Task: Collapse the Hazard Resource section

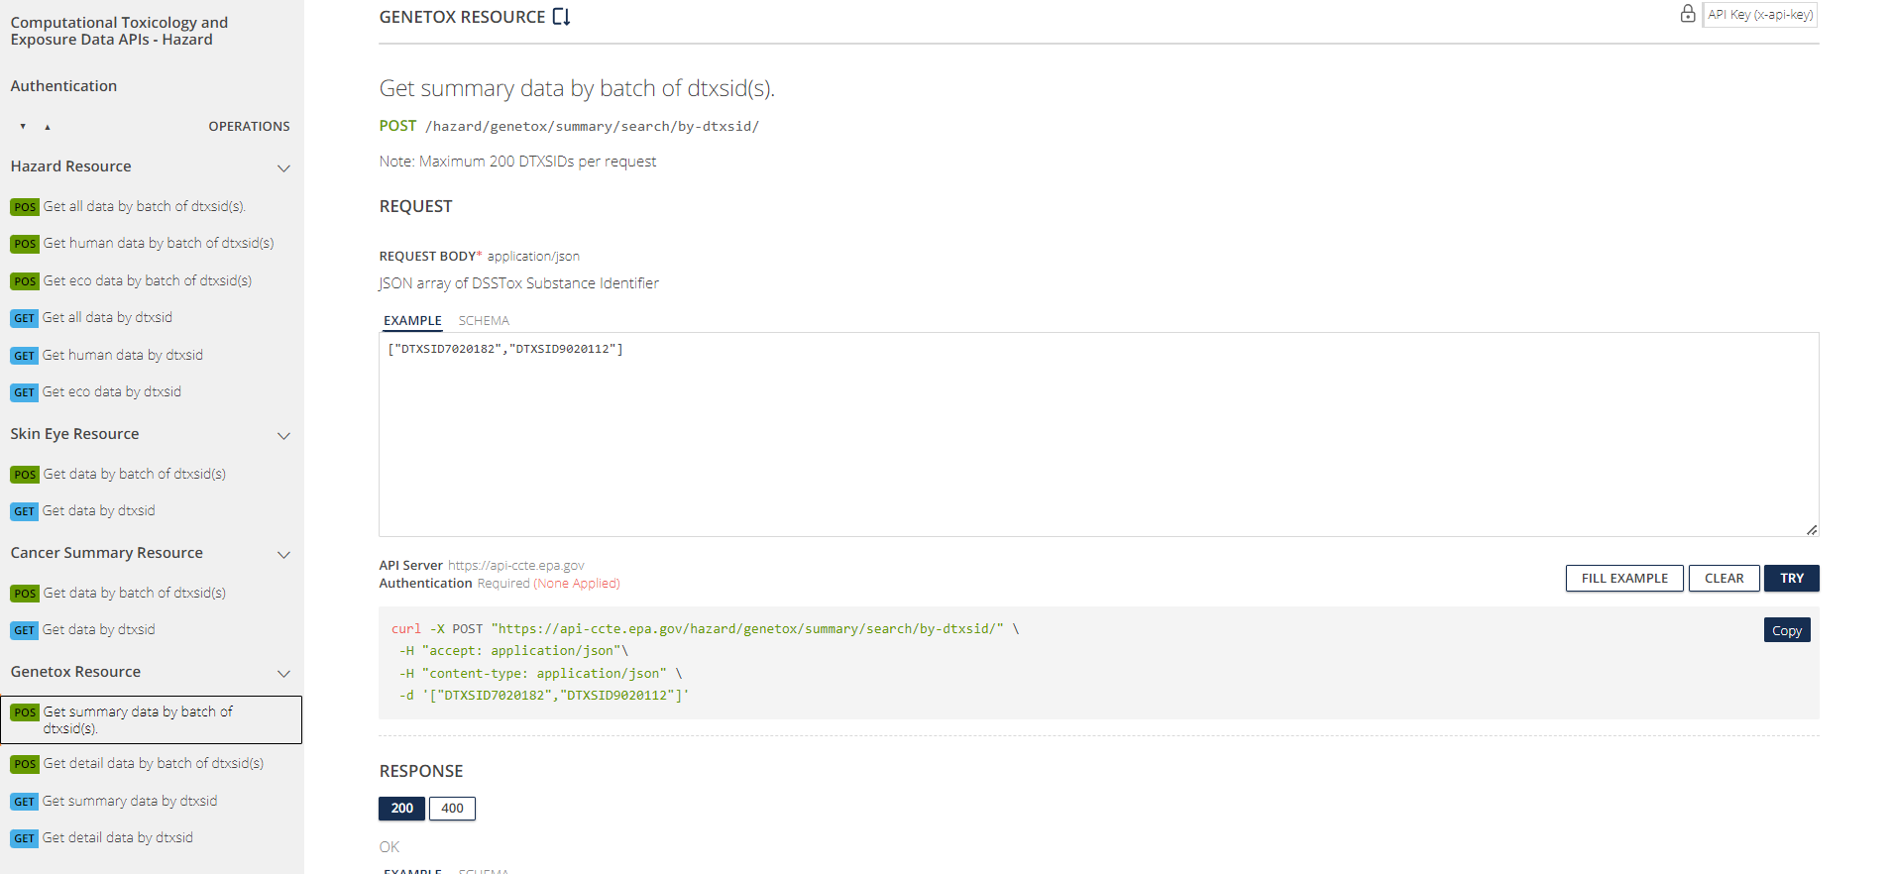Action: [283, 167]
